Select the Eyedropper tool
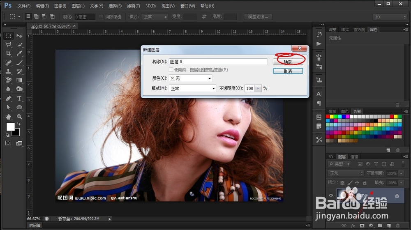 pos(19,53)
